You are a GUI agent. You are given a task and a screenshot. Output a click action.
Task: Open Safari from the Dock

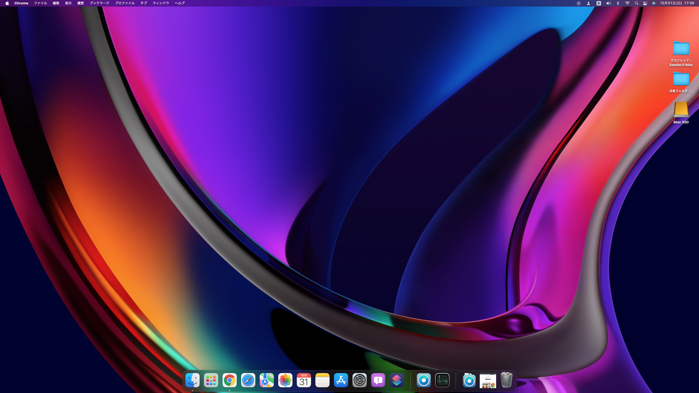click(x=248, y=380)
